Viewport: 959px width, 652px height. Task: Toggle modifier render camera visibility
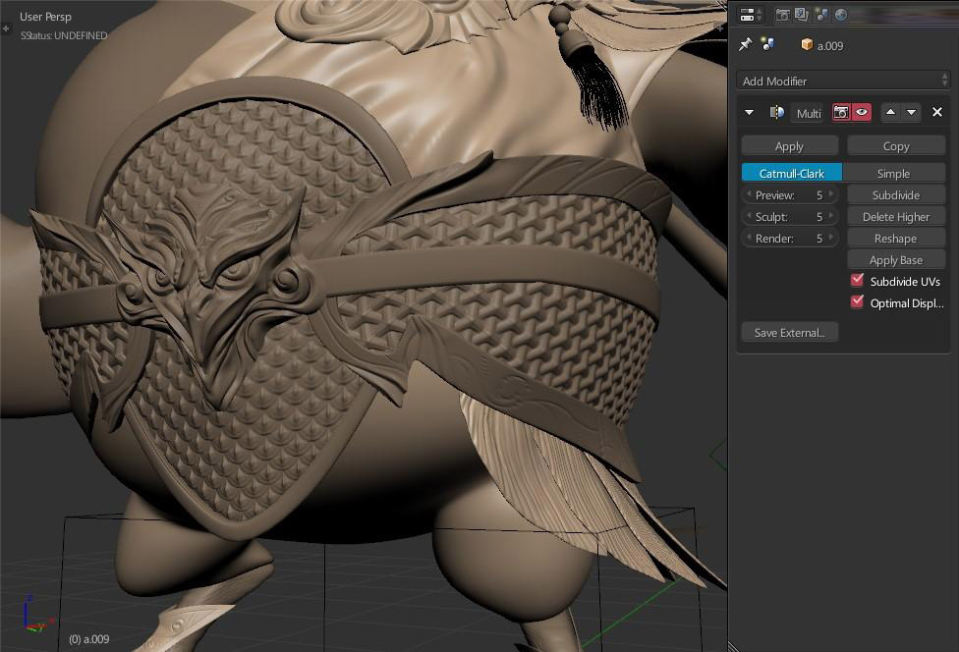(841, 113)
